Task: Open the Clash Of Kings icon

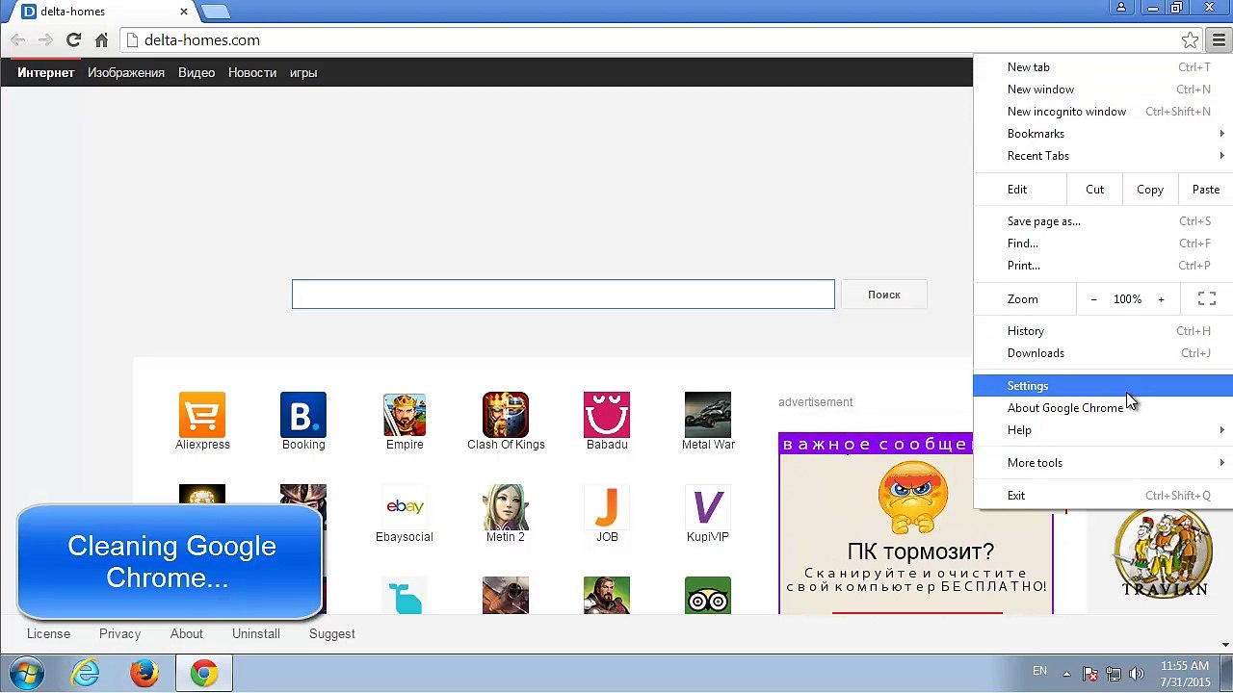Action: click(506, 415)
